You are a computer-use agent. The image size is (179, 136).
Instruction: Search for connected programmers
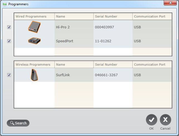click(x=18, y=123)
